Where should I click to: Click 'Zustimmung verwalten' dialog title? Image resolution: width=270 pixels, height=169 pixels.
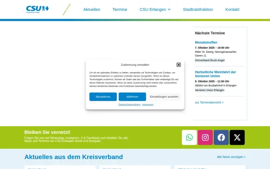coord(135,65)
